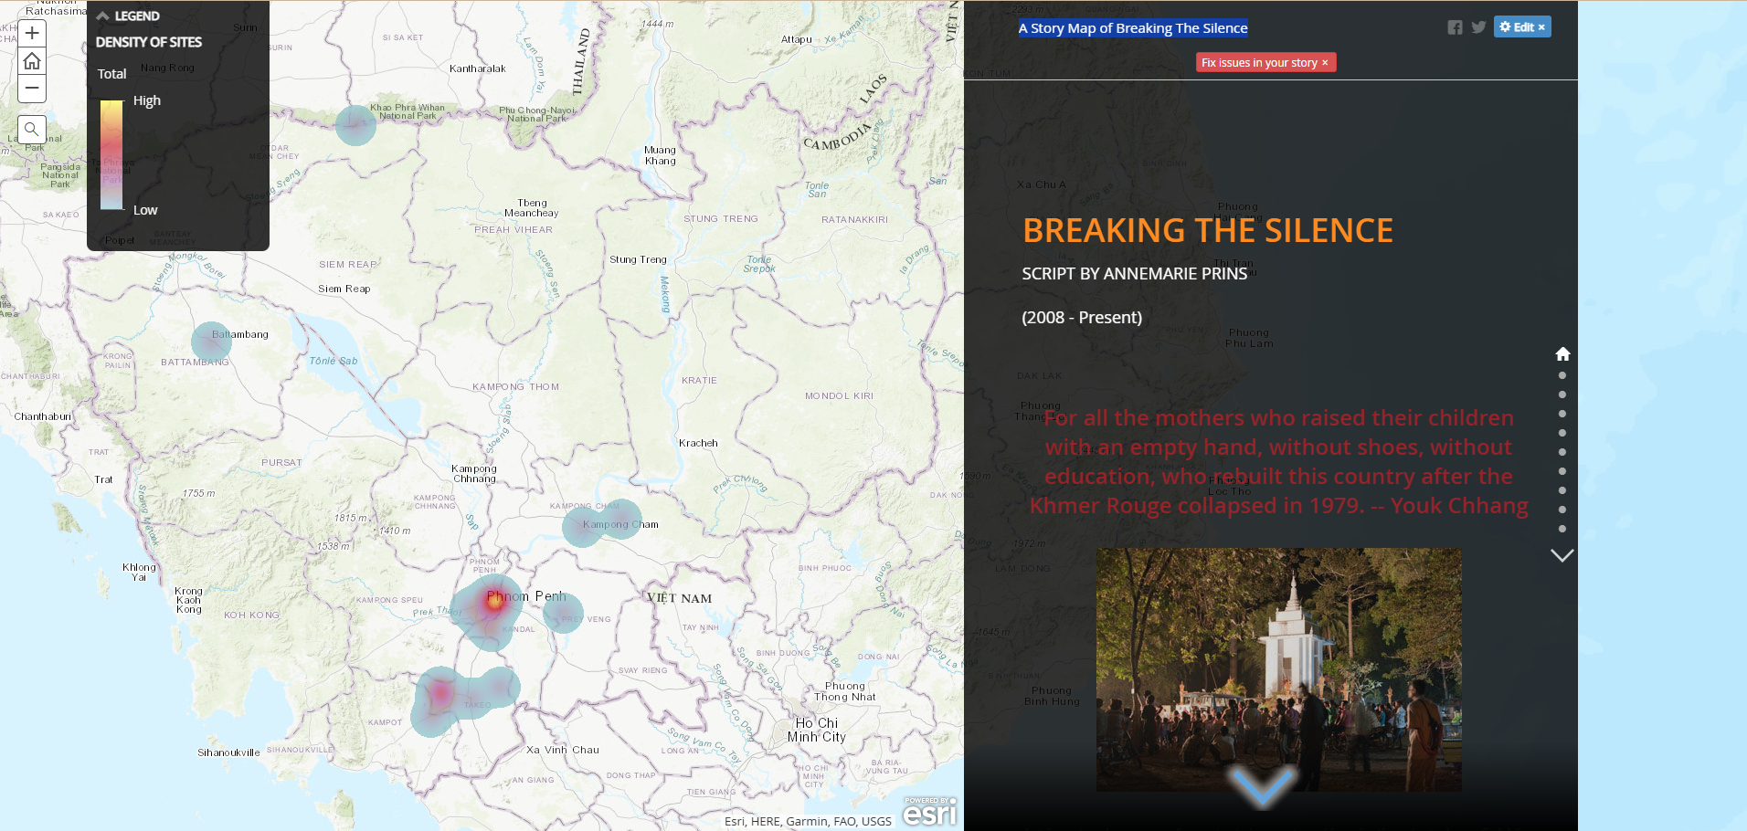
Task: Zoom out on the map
Action: point(32,89)
